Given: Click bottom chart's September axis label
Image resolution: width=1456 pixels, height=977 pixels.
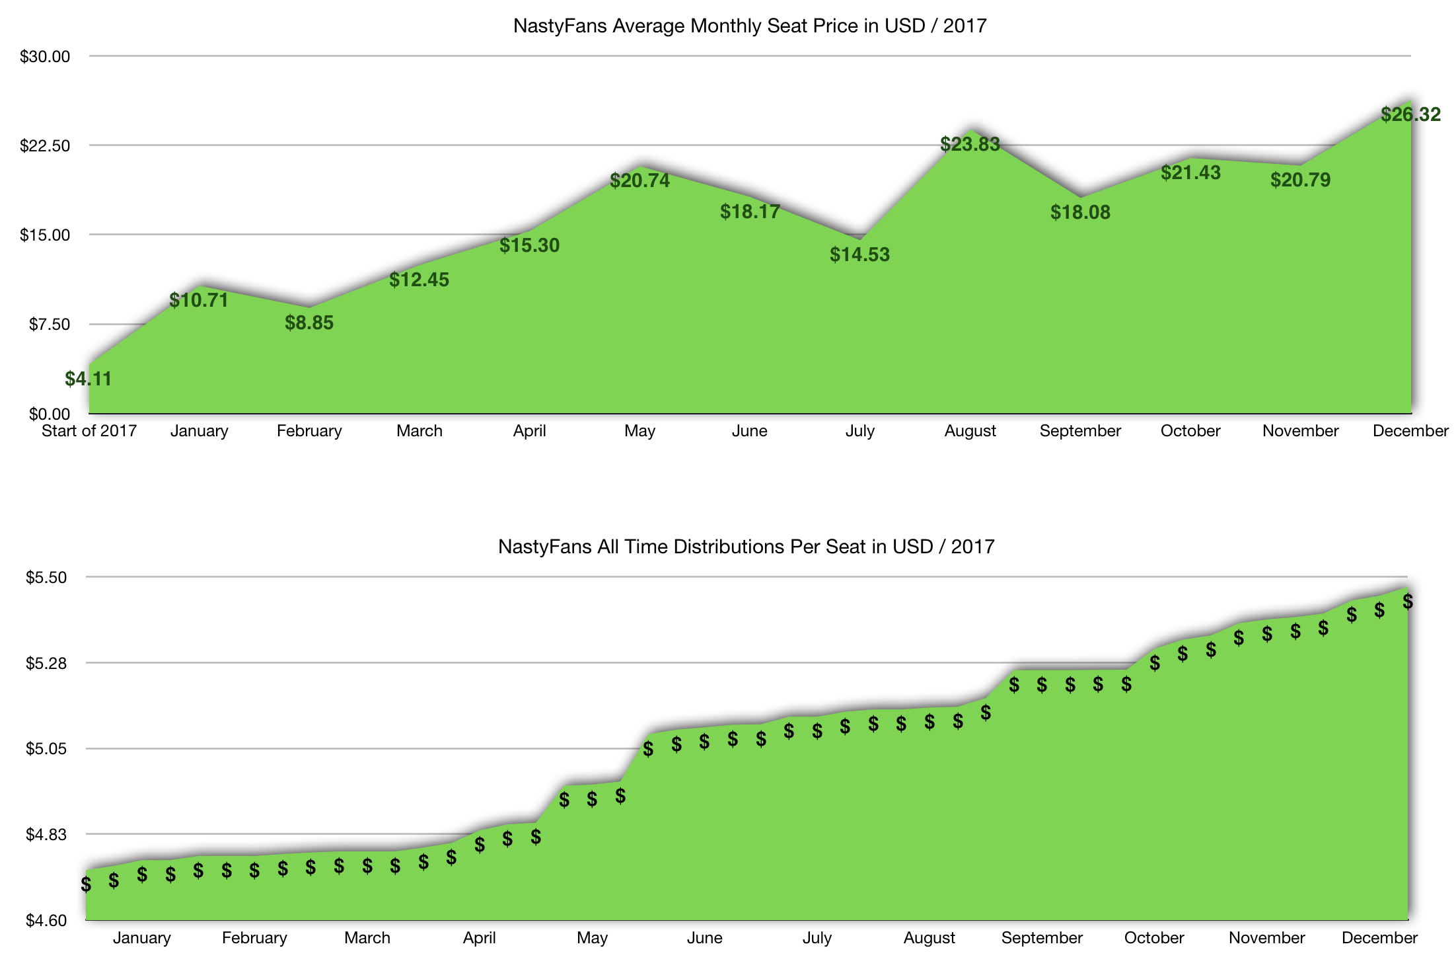Looking at the screenshot, I should 1042,938.
